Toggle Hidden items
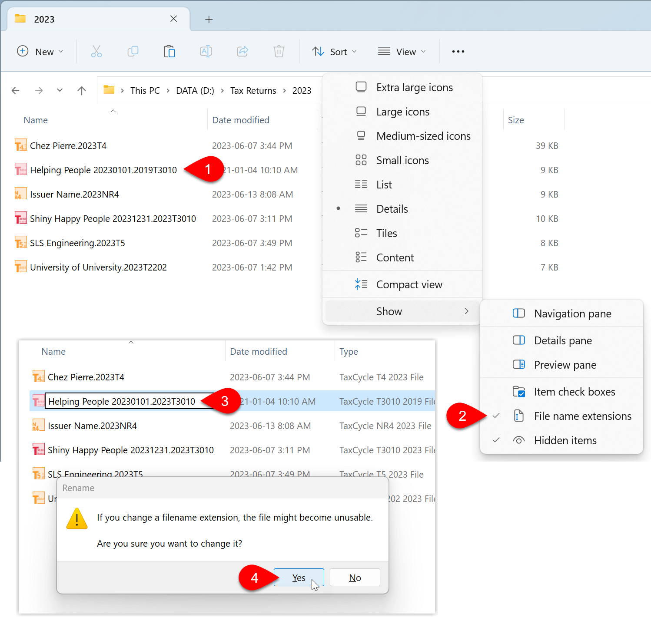The width and height of the screenshot is (651, 617). 561,440
